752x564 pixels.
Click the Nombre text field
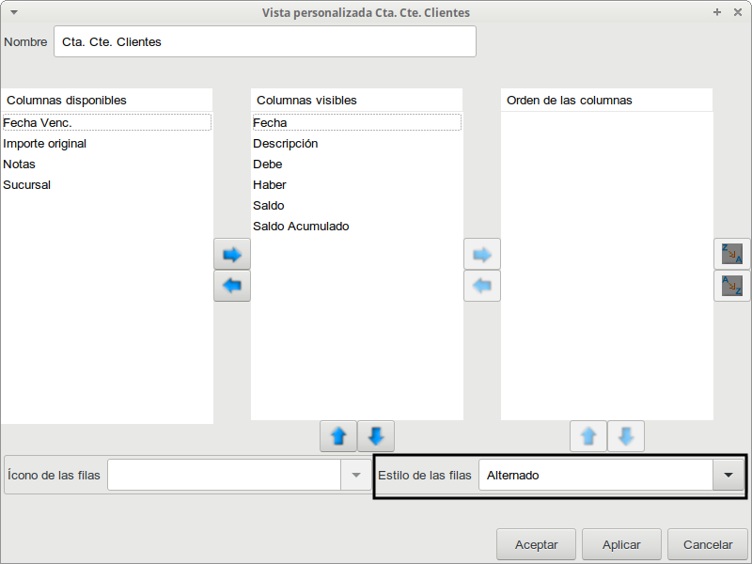tap(265, 41)
